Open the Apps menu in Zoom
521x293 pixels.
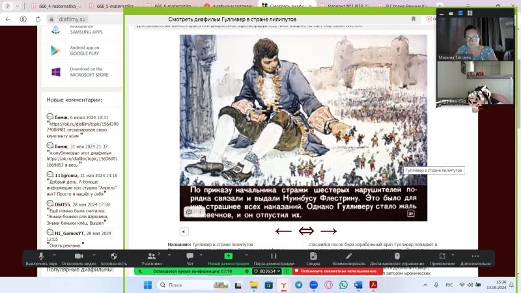pos(442,258)
